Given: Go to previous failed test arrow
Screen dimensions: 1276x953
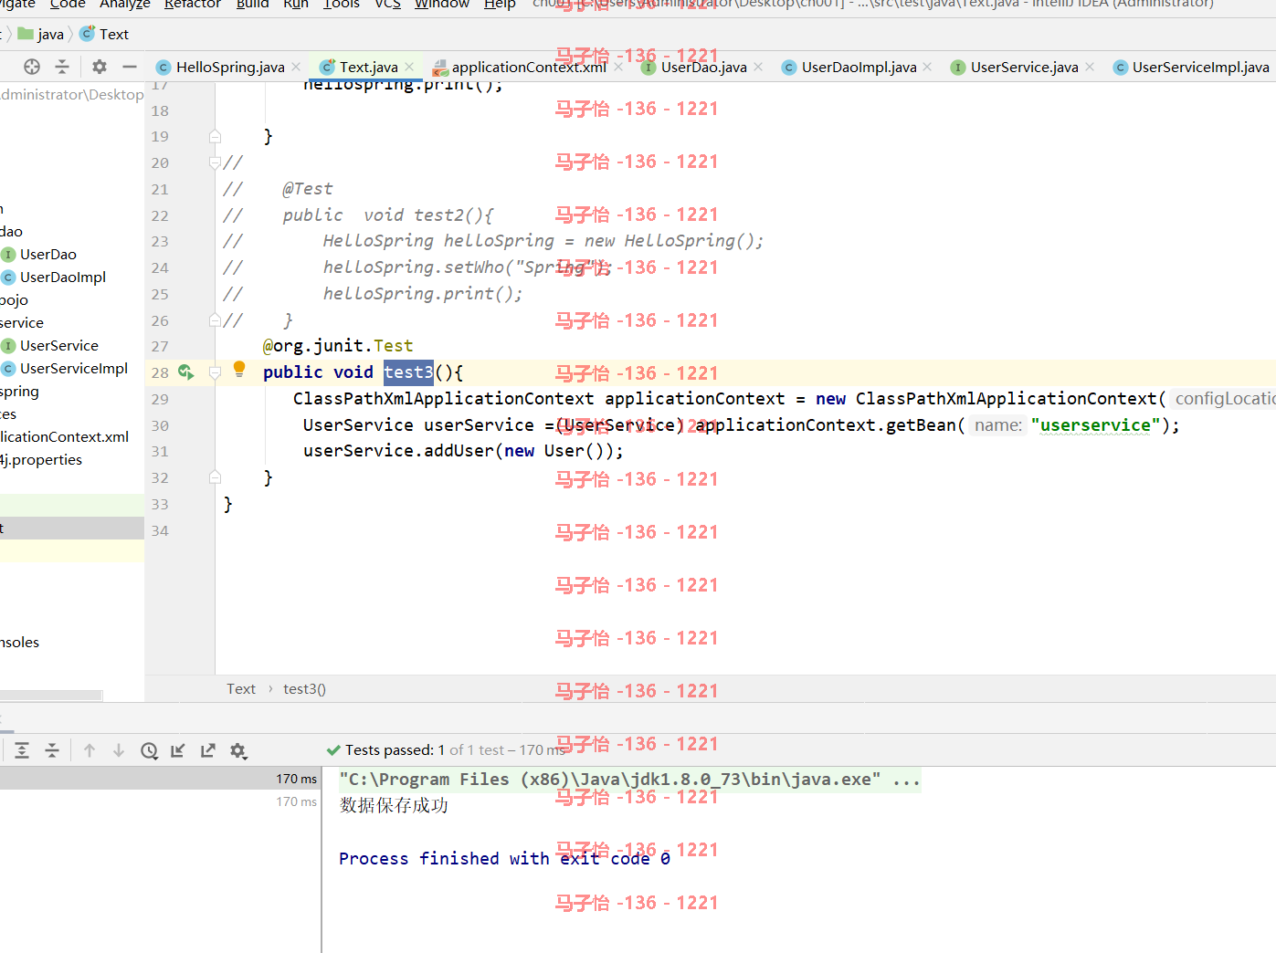Looking at the screenshot, I should (90, 750).
